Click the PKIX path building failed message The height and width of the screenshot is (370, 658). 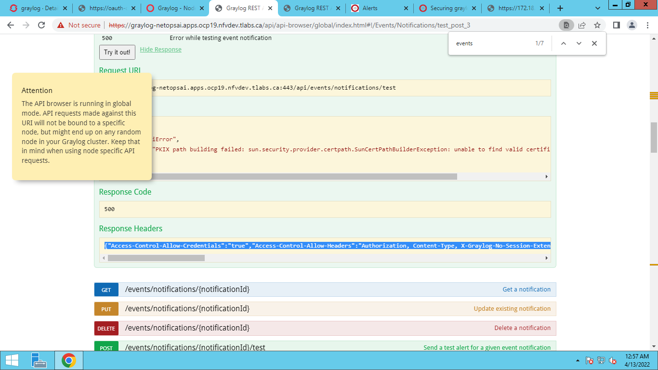tap(352, 149)
